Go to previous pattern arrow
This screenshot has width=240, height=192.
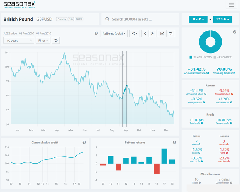click(x=145, y=33)
